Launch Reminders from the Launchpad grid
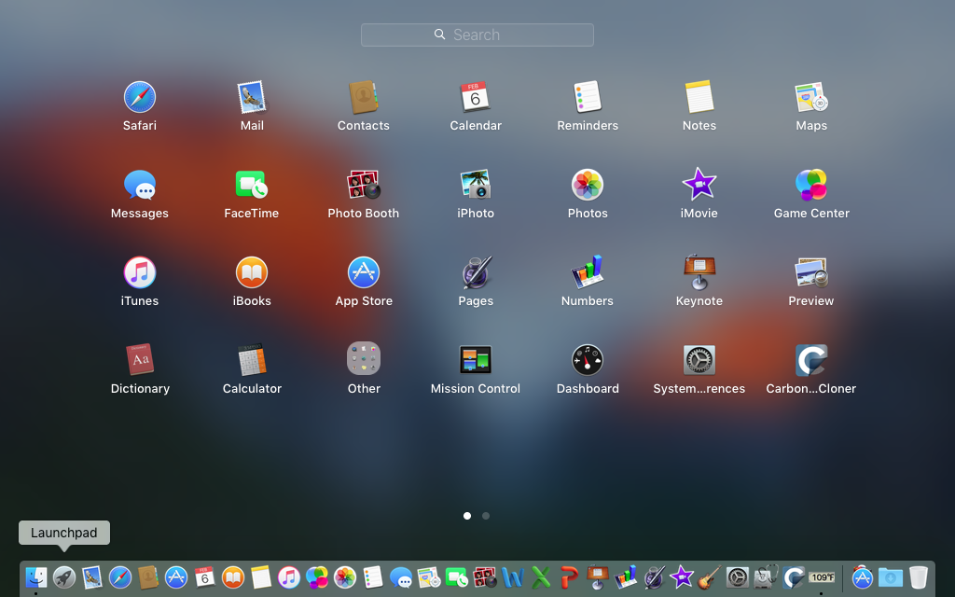This screenshot has height=597, width=955. click(x=588, y=97)
